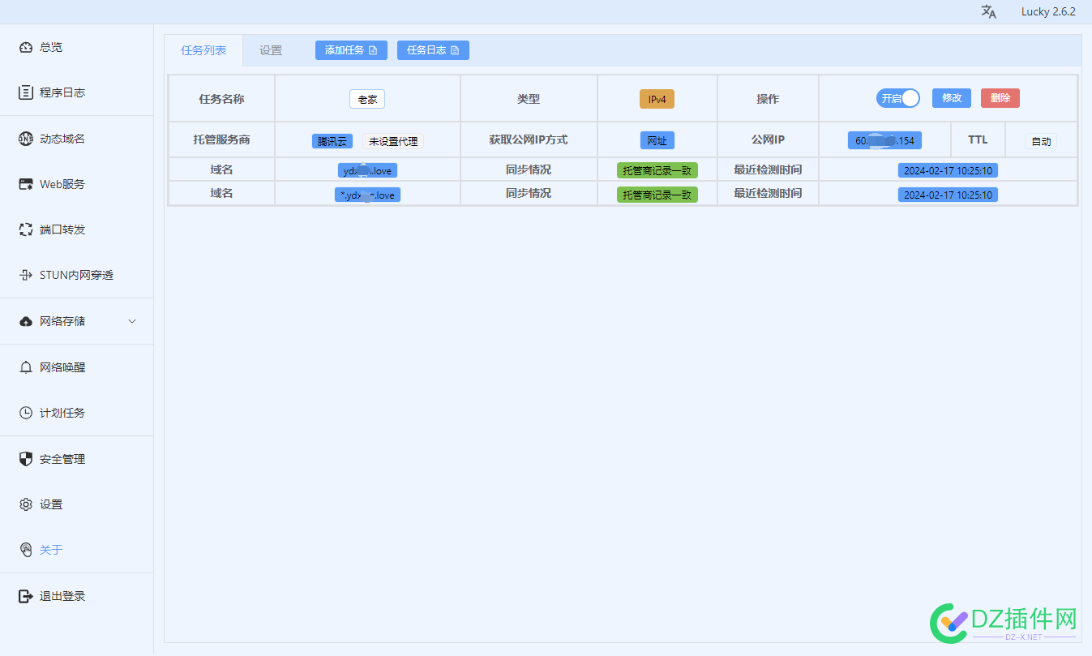Open the 总览 overview gauge icon
Image resolution: width=1092 pixels, height=656 pixels.
[25, 47]
